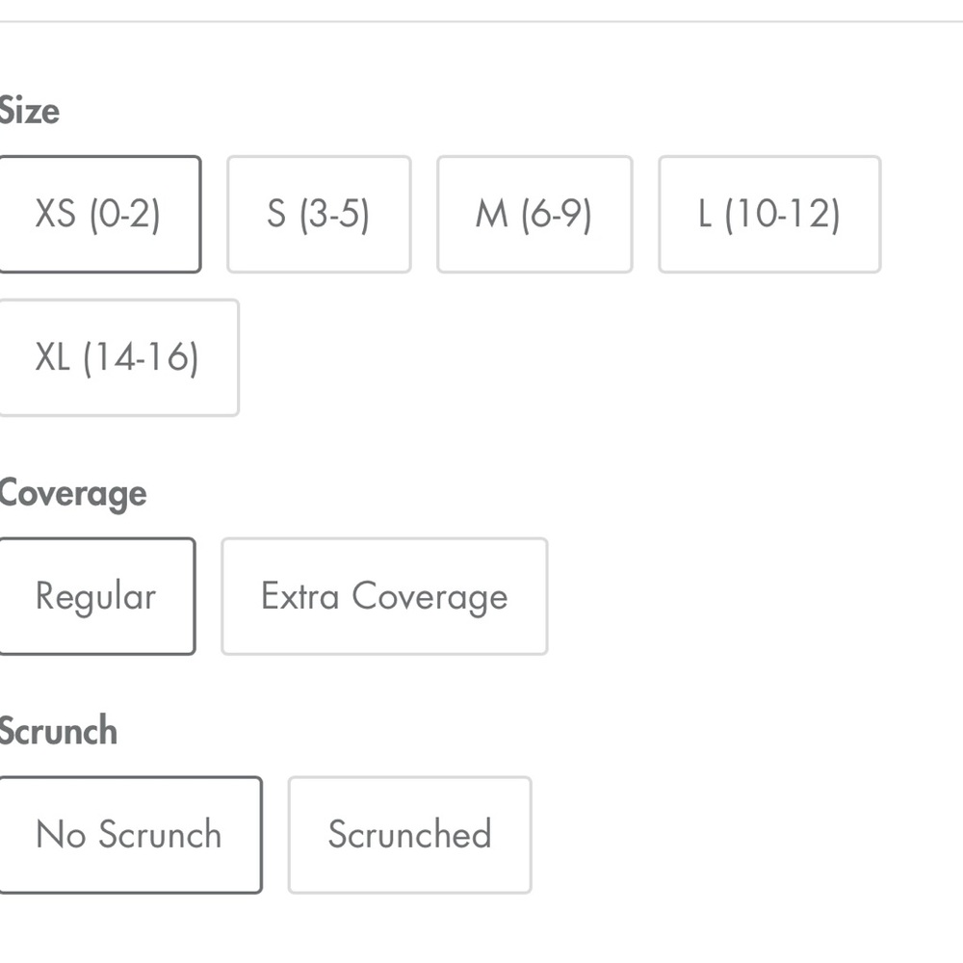Click the Coverage section label

point(73,494)
